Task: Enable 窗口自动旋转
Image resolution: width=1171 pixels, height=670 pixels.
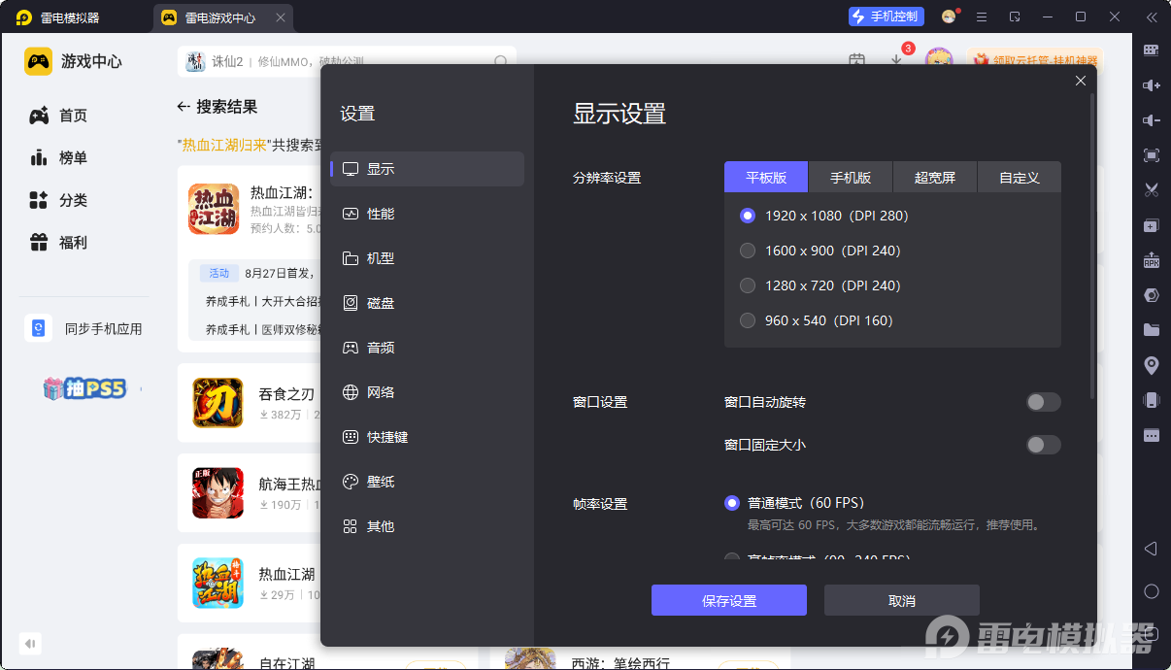Action: pos(1043,402)
